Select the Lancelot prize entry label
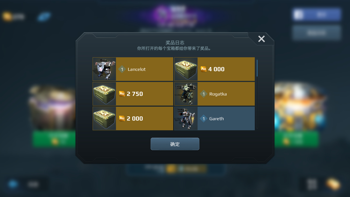 pos(137,69)
